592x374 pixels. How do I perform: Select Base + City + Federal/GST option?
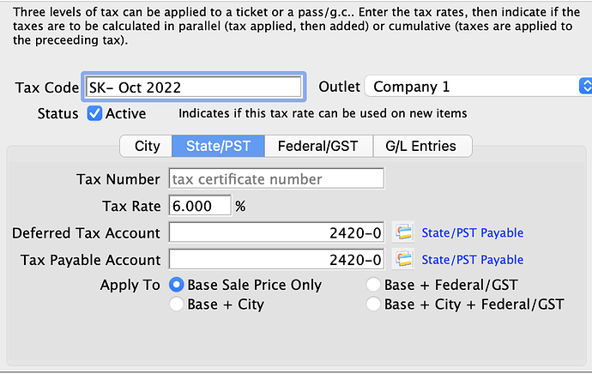373,304
